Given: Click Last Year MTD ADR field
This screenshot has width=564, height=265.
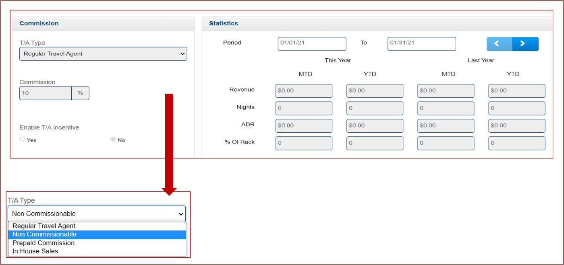Looking at the screenshot, I should pyautogui.click(x=446, y=126).
